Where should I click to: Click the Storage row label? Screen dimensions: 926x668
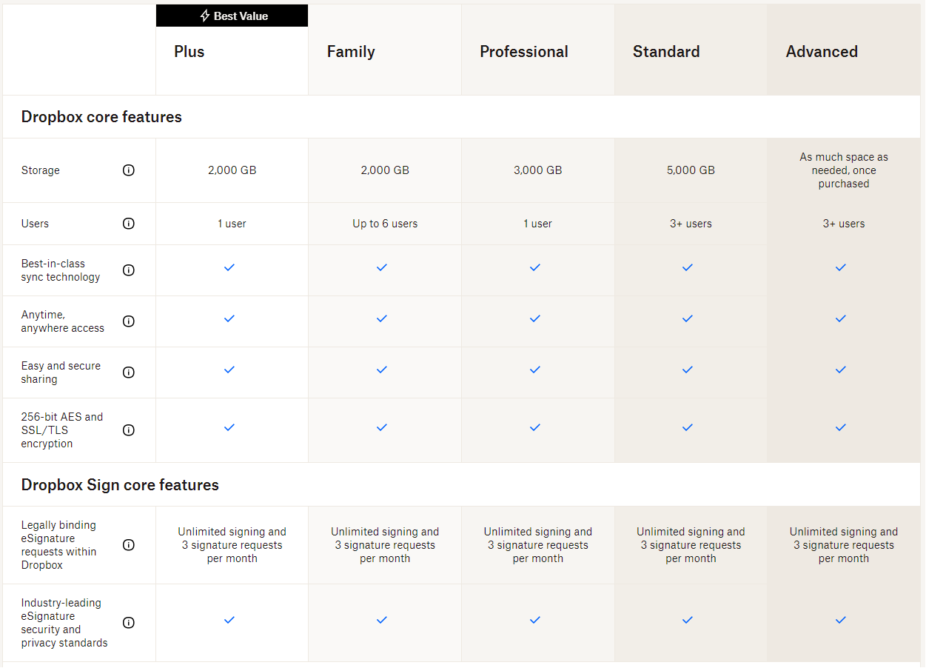point(41,170)
